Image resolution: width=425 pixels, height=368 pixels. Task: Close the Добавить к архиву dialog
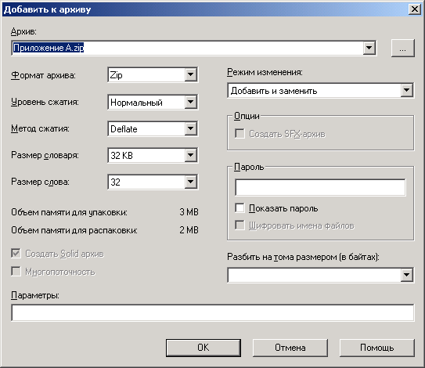tap(415, 9)
